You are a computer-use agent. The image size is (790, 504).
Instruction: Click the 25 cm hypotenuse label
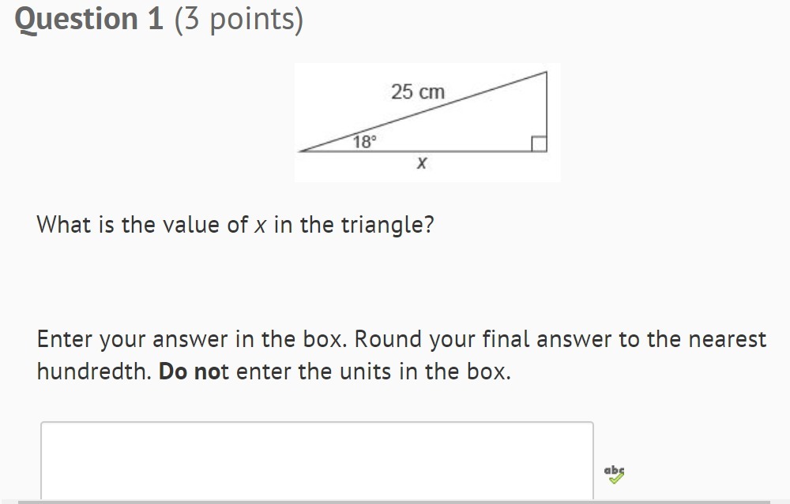point(418,92)
